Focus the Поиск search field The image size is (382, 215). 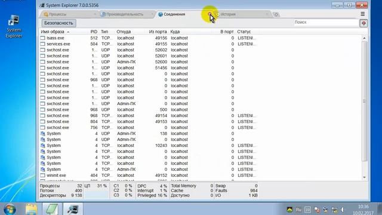(326, 23)
